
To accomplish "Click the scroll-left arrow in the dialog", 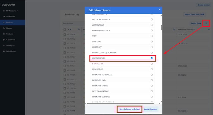I will coord(86,103).
